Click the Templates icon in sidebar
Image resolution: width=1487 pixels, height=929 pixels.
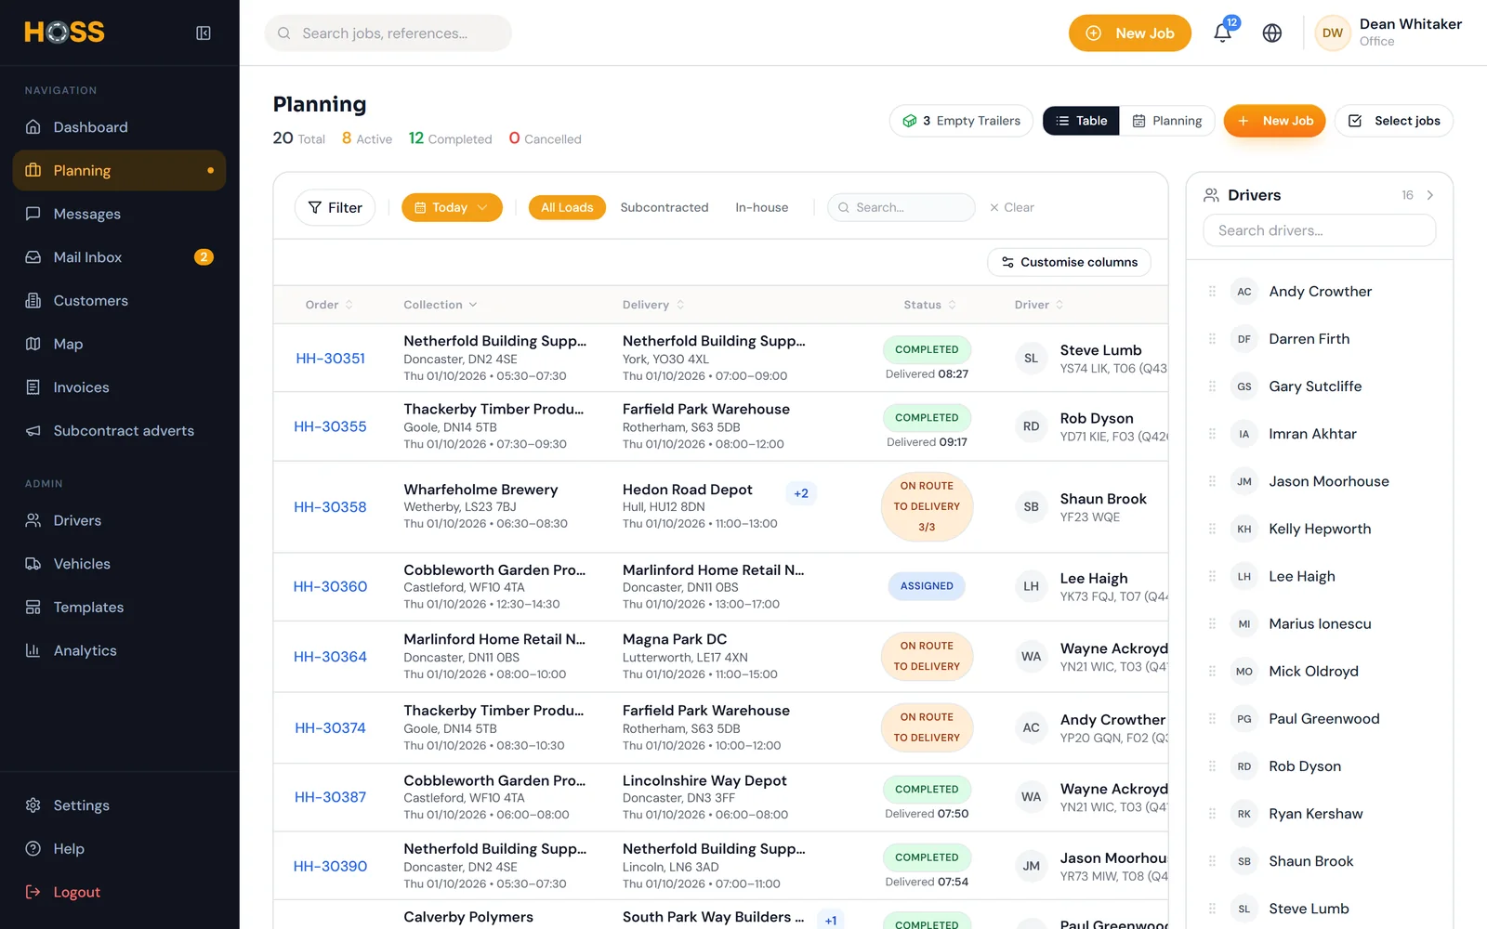[x=33, y=608]
